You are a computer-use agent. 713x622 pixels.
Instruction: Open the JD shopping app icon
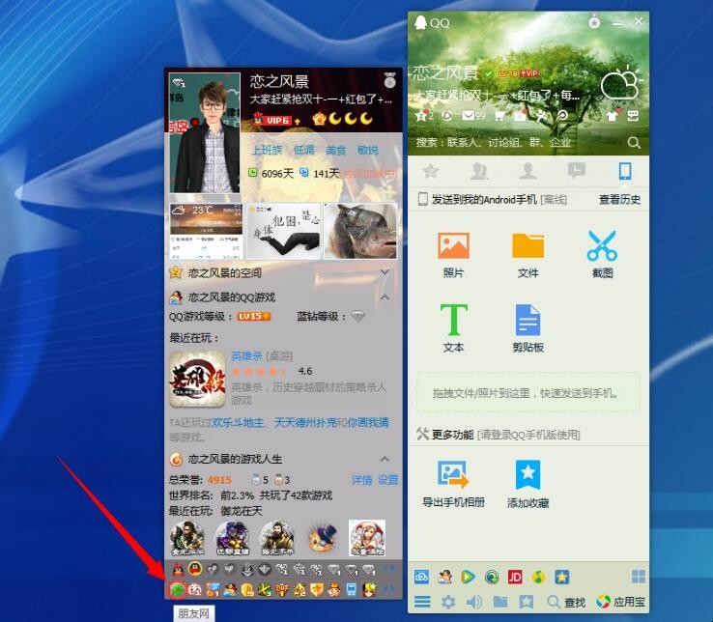pos(515,577)
